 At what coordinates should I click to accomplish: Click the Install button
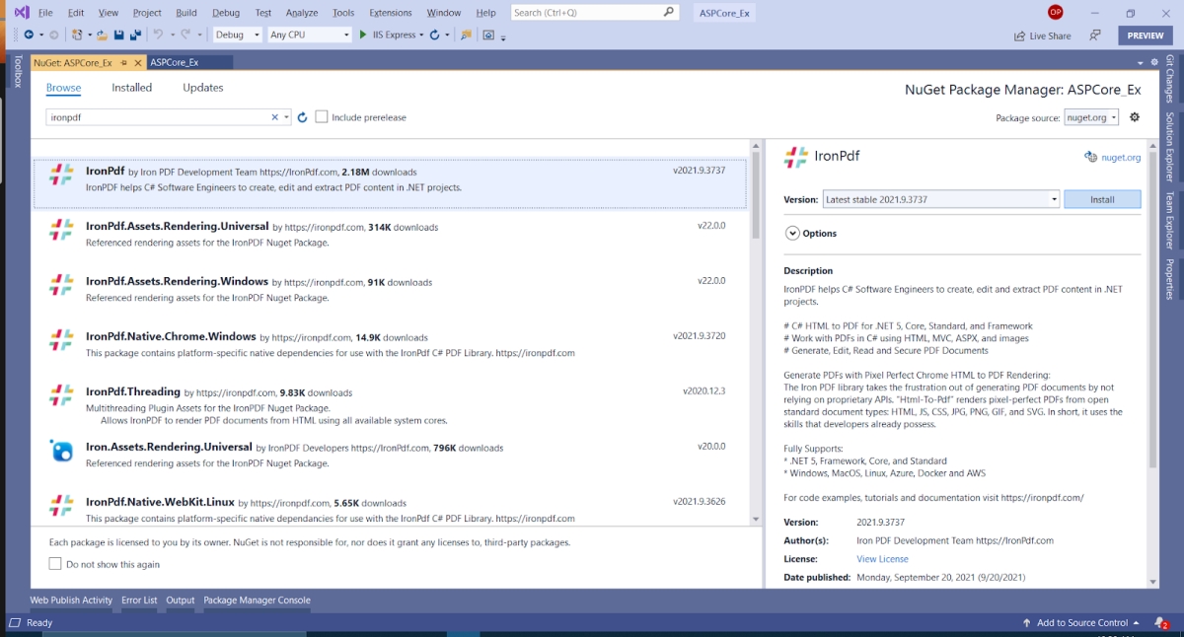(x=1102, y=199)
